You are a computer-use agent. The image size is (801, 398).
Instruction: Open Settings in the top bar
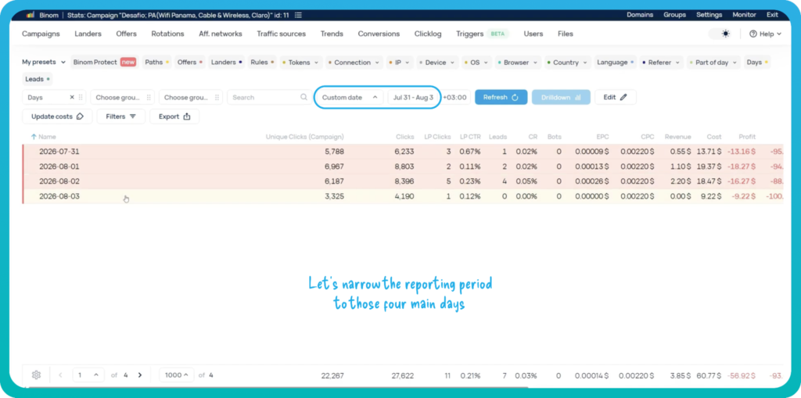click(x=709, y=15)
